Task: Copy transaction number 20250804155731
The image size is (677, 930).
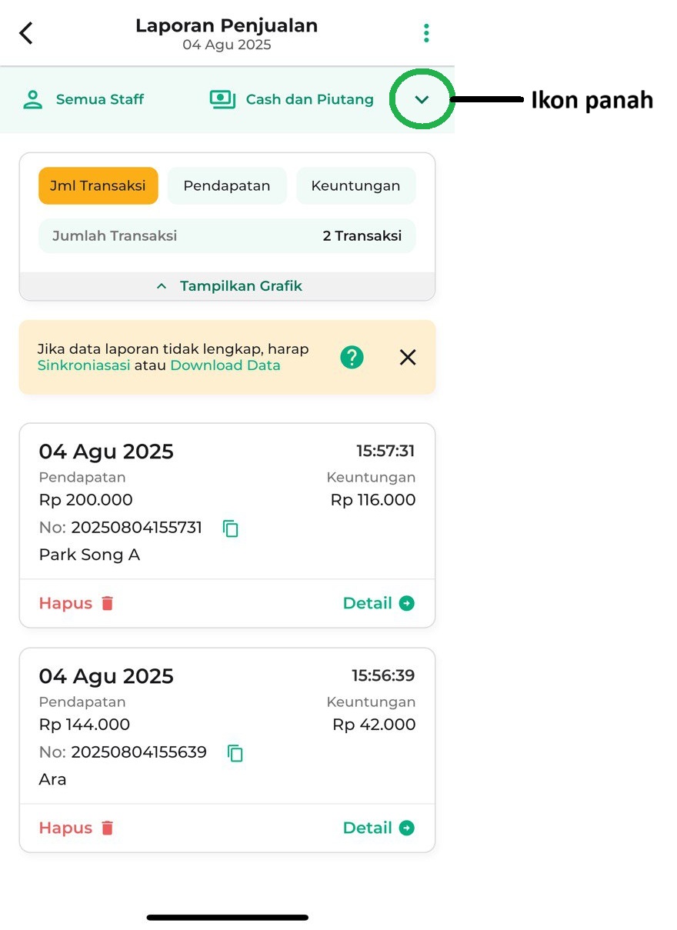Action: pos(231,528)
